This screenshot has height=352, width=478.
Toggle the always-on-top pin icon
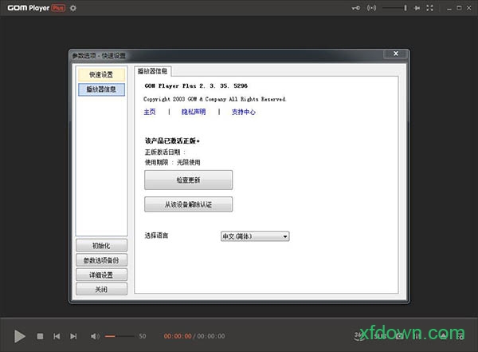[x=417, y=8]
